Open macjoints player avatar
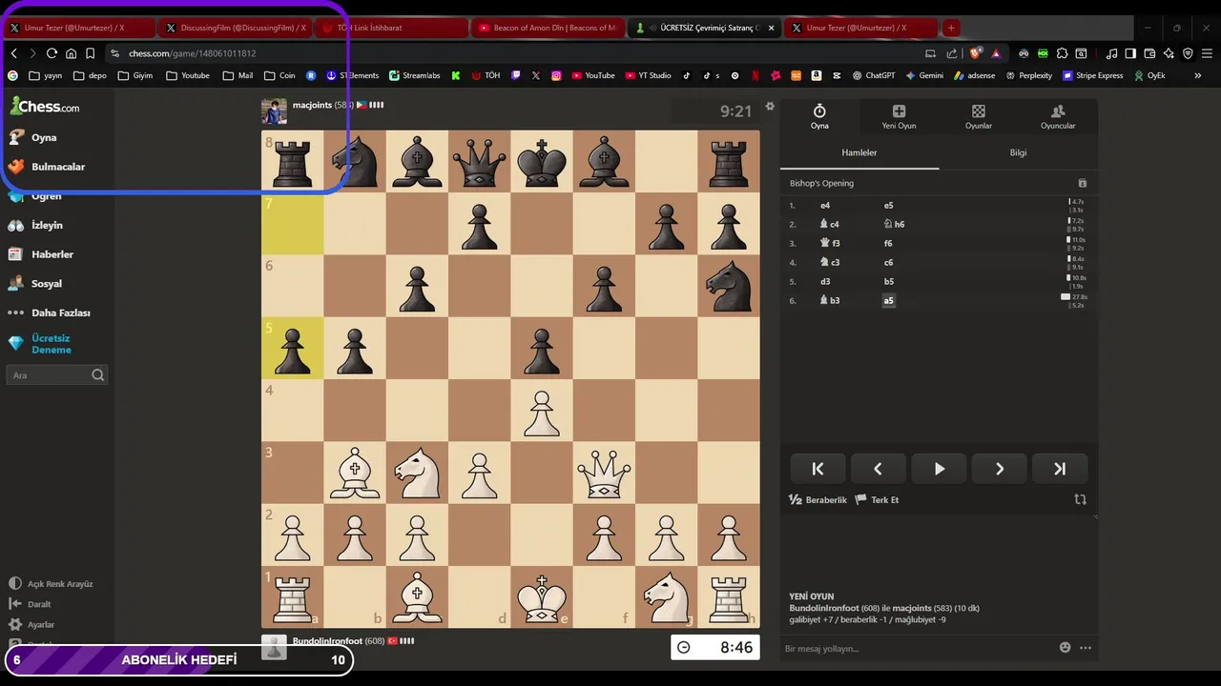 [x=274, y=111]
